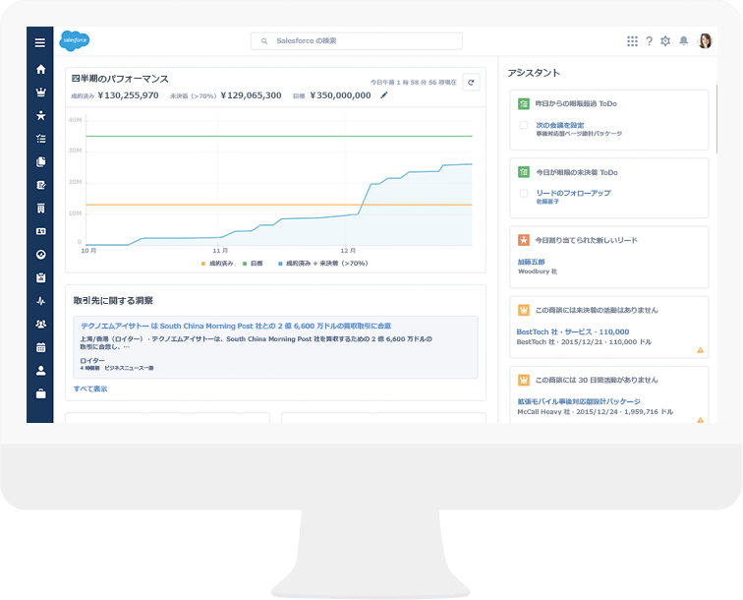This screenshot has height=600, width=743.
Task: Open the hamburger navigation menu
Action: (40, 42)
